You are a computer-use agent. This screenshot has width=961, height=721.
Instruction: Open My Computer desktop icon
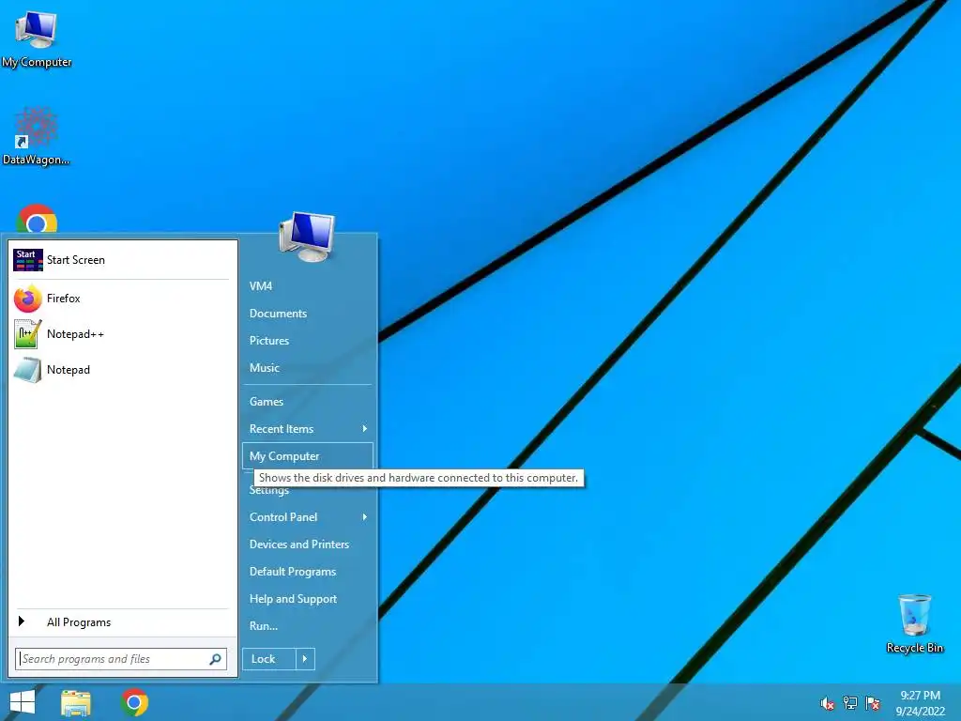pyautogui.click(x=37, y=38)
